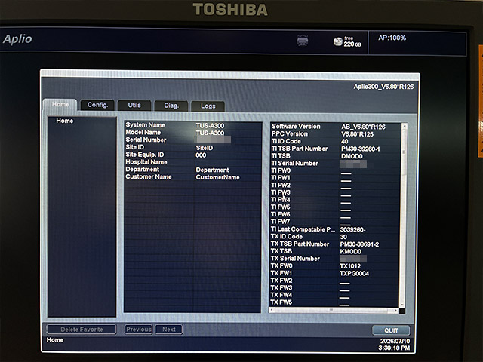Click TI TSB Part Number entry
The image size is (483, 362).
300,149
